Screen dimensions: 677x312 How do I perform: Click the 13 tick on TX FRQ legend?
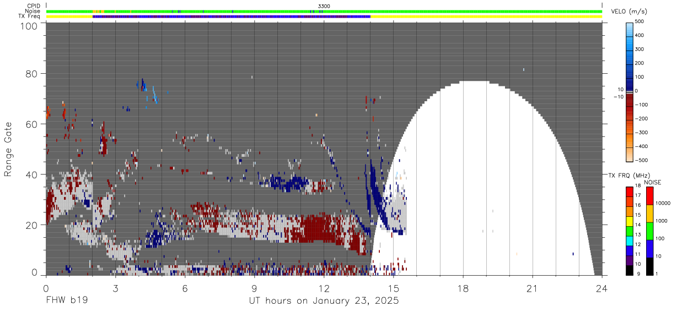(637, 234)
